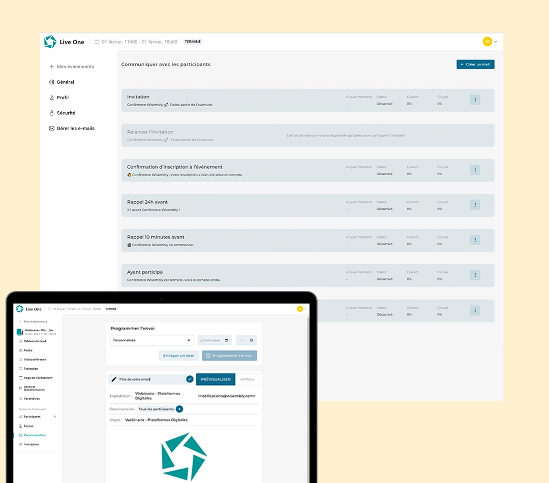Click the gear icon next to Général
This screenshot has height=483, width=549.
[x=51, y=82]
